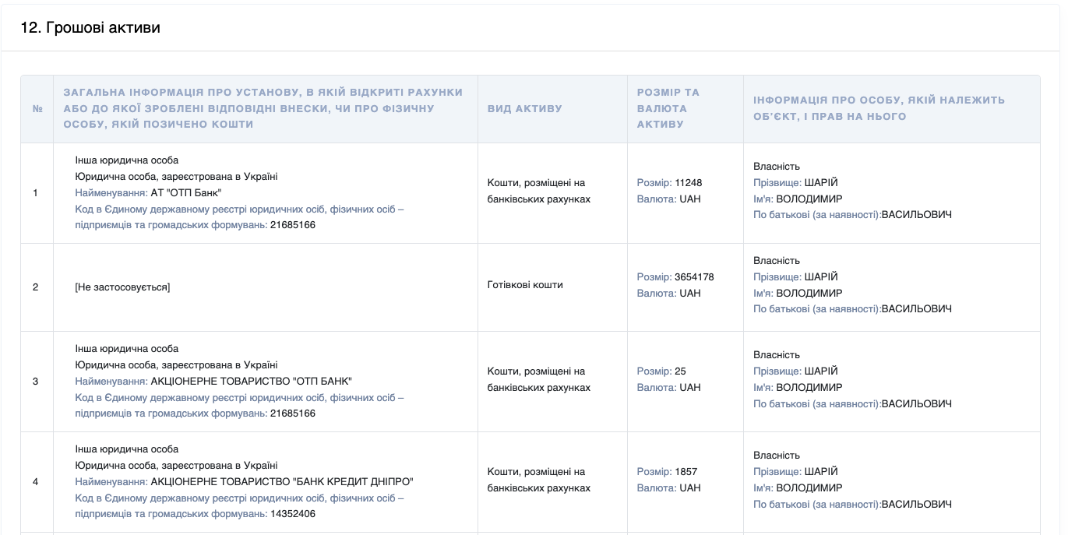Select the amount 1857 in row 4
1068x535 pixels.
pyautogui.click(x=686, y=472)
